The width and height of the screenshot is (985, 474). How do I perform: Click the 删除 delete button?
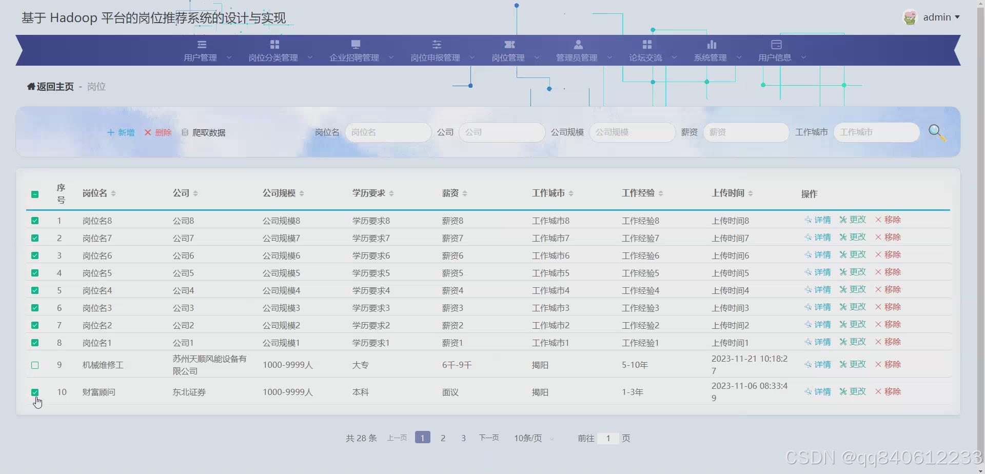coord(158,132)
